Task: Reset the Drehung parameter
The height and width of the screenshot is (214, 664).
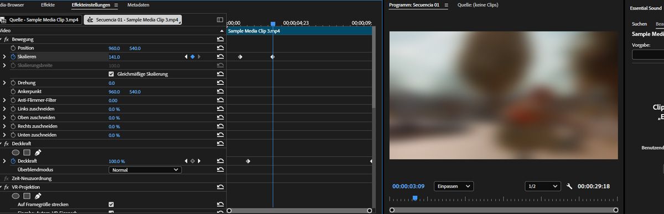Action: coord(220,83)
